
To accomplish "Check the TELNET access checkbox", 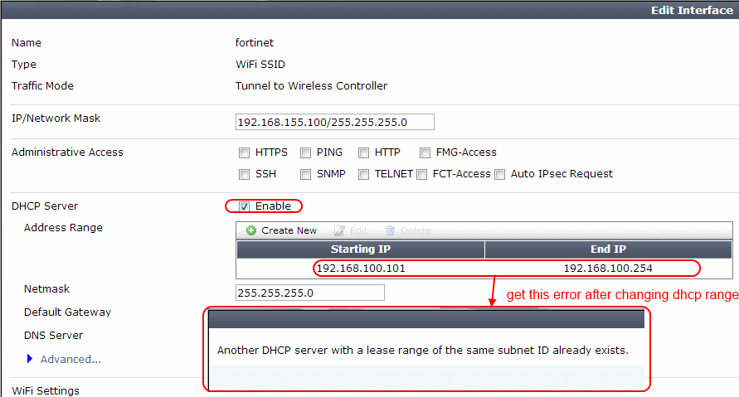I will (x=363, y=174).
